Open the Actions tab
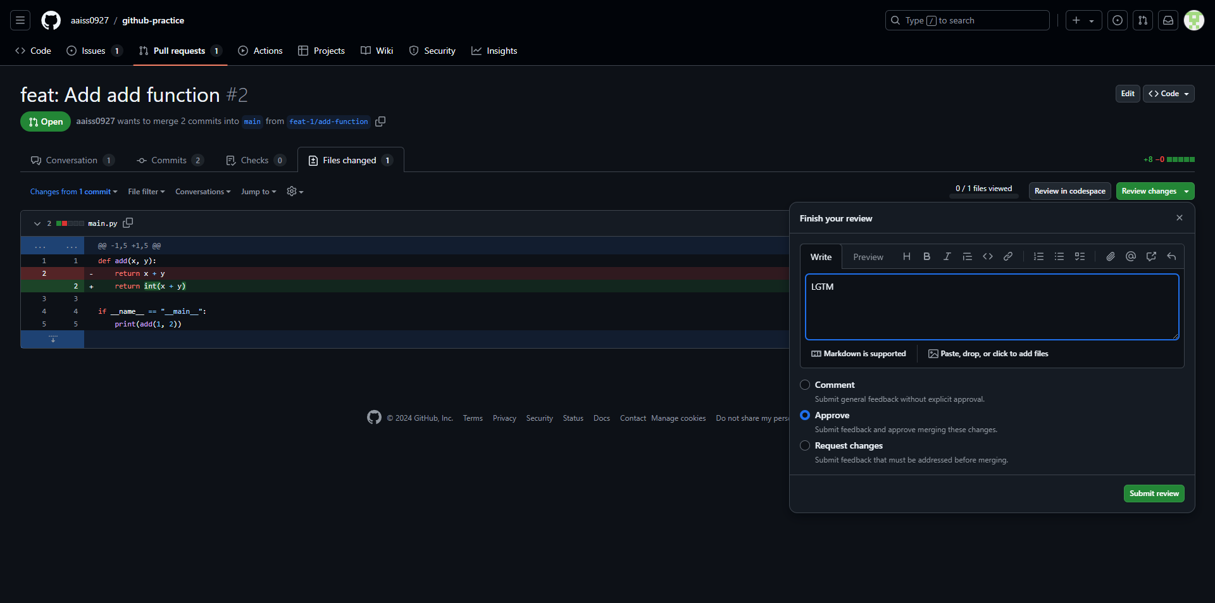The height and width of the screenshot is (603, 1215). point(260,51)
